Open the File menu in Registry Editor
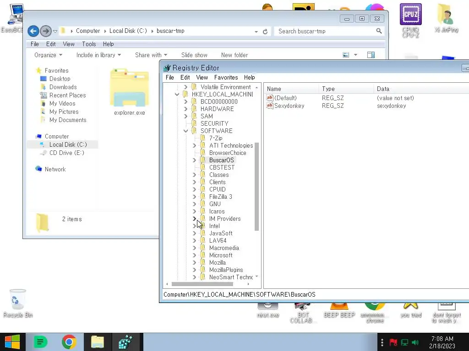Screen dimensions: 469x351 [169, 78]
